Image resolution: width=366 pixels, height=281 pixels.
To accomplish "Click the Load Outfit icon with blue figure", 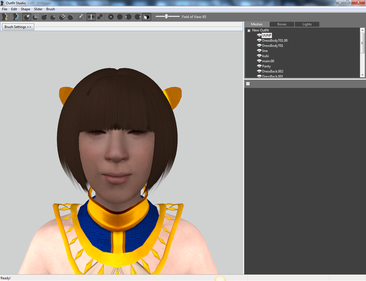I will click(x=16, y=17).
